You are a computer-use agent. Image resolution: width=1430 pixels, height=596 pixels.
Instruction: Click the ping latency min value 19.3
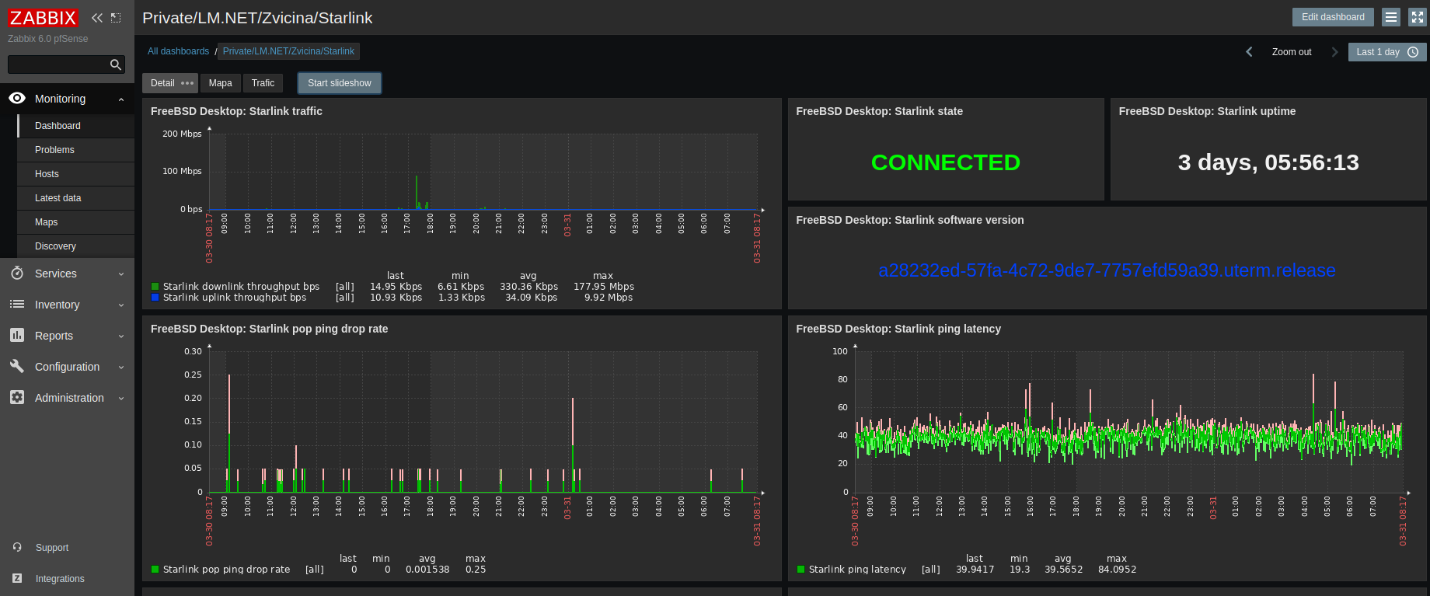1020,570
